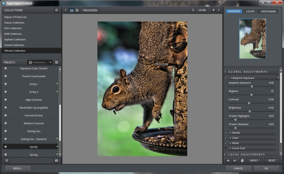
Task: Favorite the Portrait Drama preset star
Action: click(x=5, y=115)
